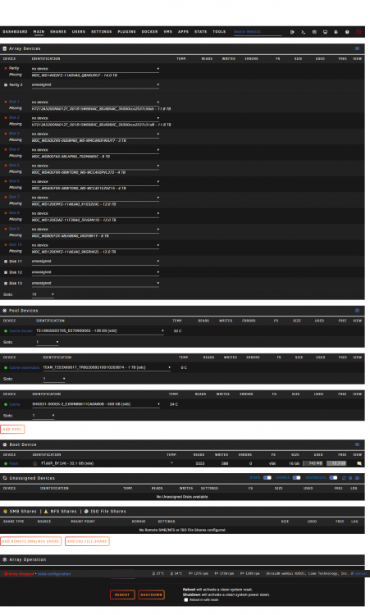Open the Flash device link
Viewport: 370px width, 615px height.
14,463
